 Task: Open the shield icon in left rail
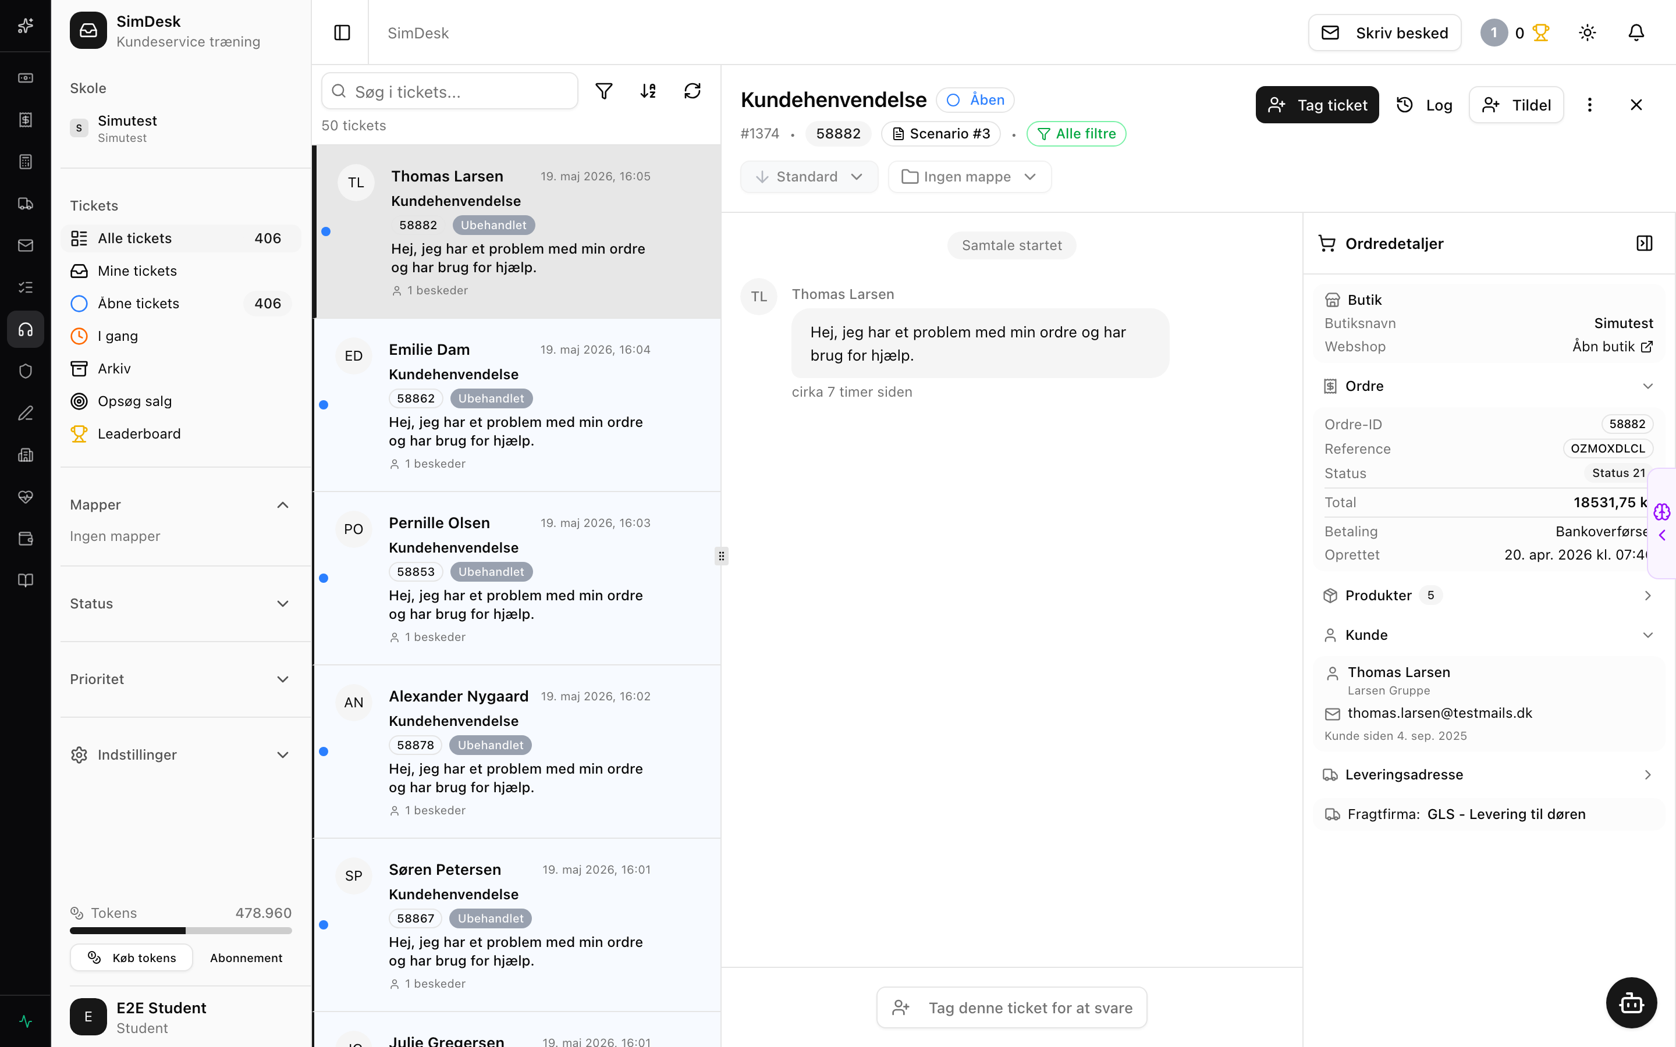coord(26,371)
